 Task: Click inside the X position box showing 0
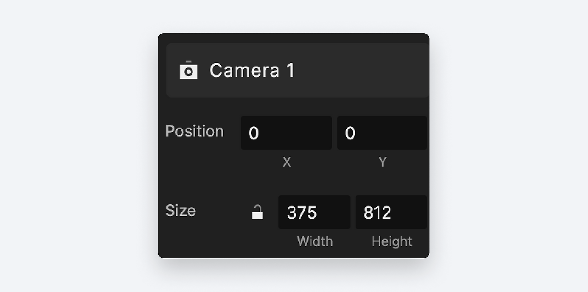pyautogui.click(x=286, y=133)
